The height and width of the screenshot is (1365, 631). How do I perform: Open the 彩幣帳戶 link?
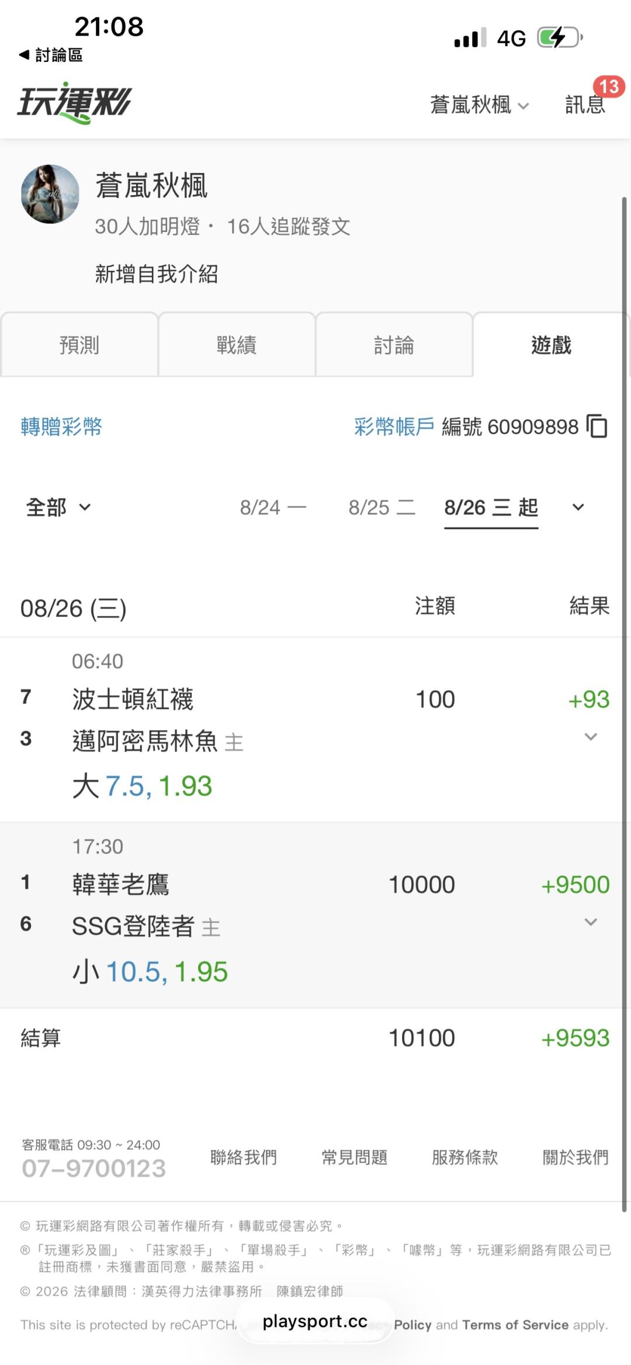(x=394, y=426)
